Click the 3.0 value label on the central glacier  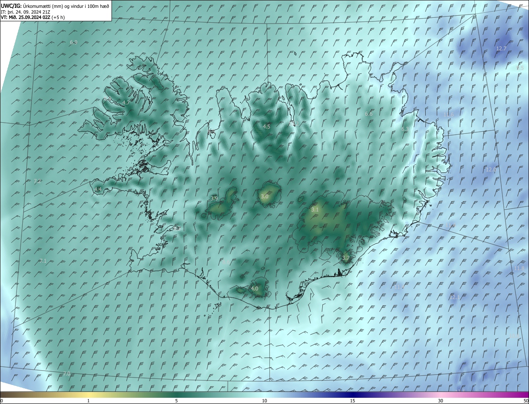coord(264,197)
